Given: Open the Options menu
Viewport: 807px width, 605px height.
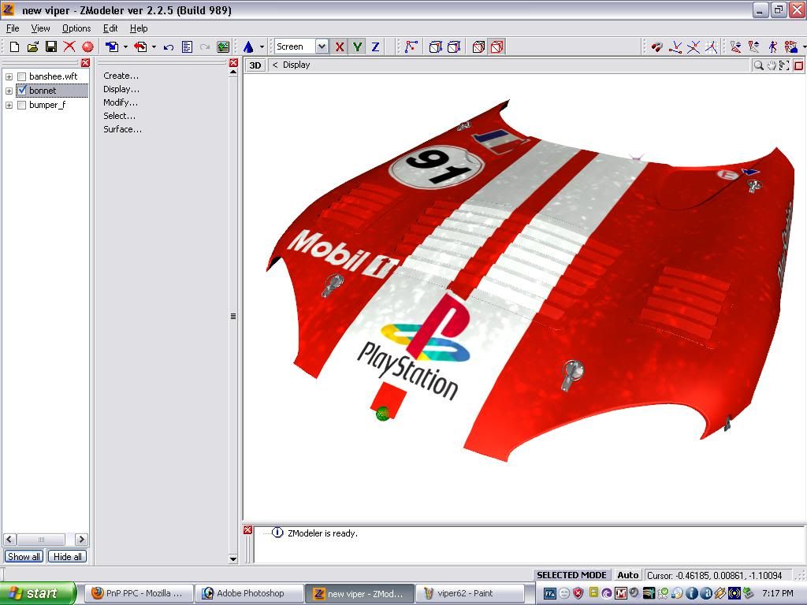Looking at the screenshot, I should pos(76,28).
